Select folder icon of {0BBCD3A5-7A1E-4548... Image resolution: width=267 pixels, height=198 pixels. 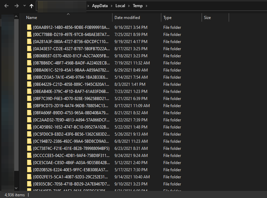click(29, 77)
